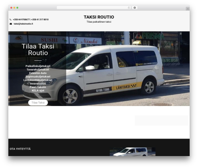Select tagline text 'Tilaa paikallinen taksi'
The image size is (198, 168).
pyautogui.click(x=99, y=22)
